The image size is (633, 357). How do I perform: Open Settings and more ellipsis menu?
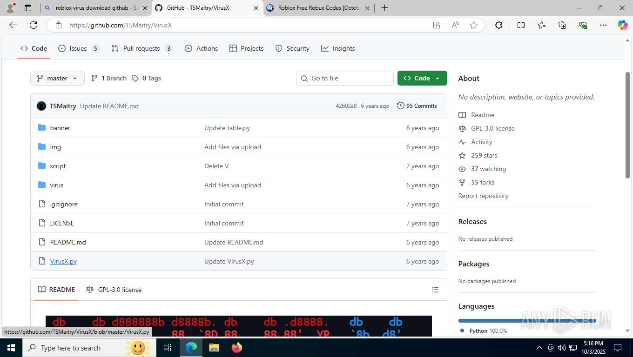point(603,25)
